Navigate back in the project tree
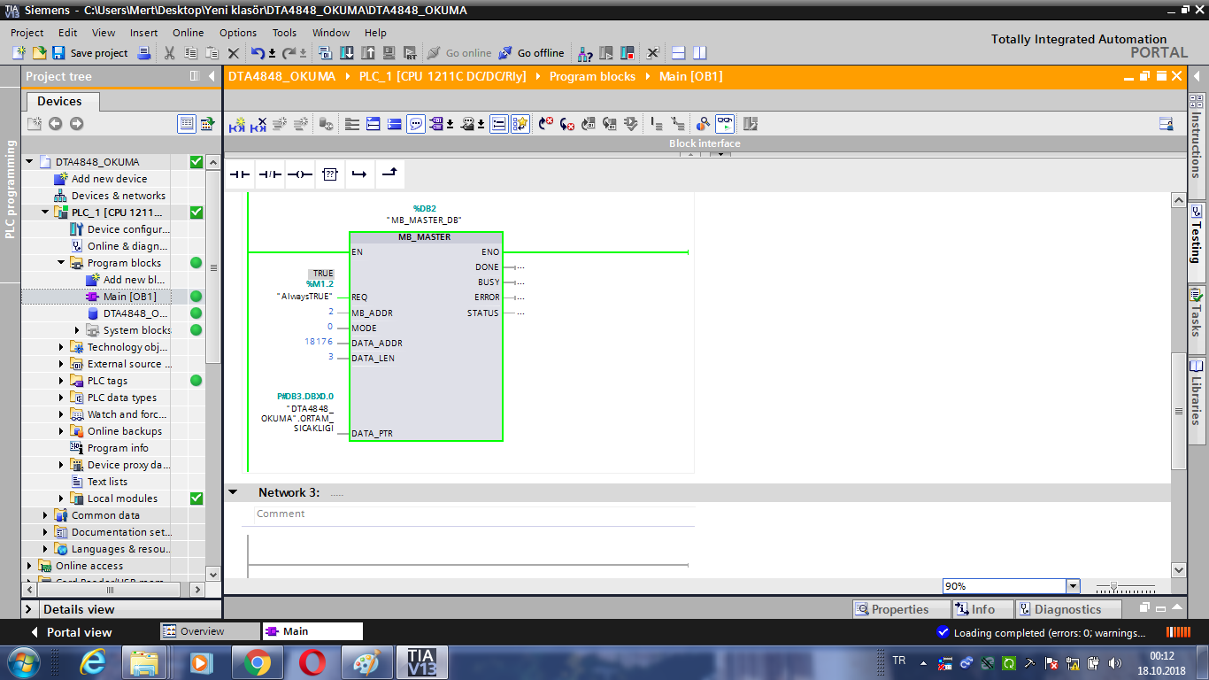This screenshot has width=1209, height=680. point(55,124)
